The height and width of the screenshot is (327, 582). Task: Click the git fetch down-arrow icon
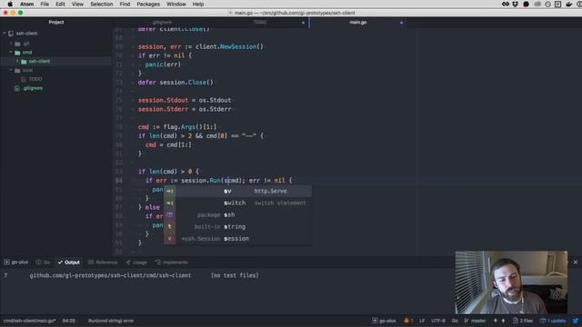[495, 321]
